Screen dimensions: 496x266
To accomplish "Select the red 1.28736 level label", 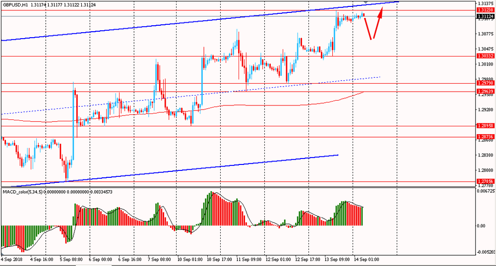I will 486,137.
